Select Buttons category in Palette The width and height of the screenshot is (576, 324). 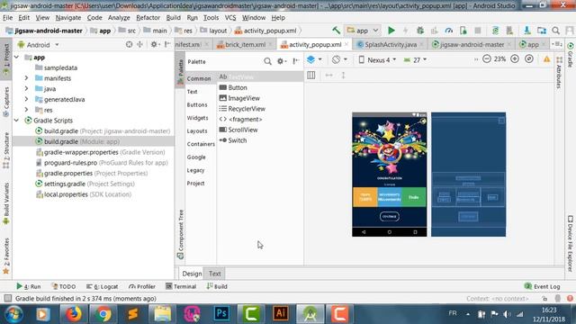coord(197,104)
